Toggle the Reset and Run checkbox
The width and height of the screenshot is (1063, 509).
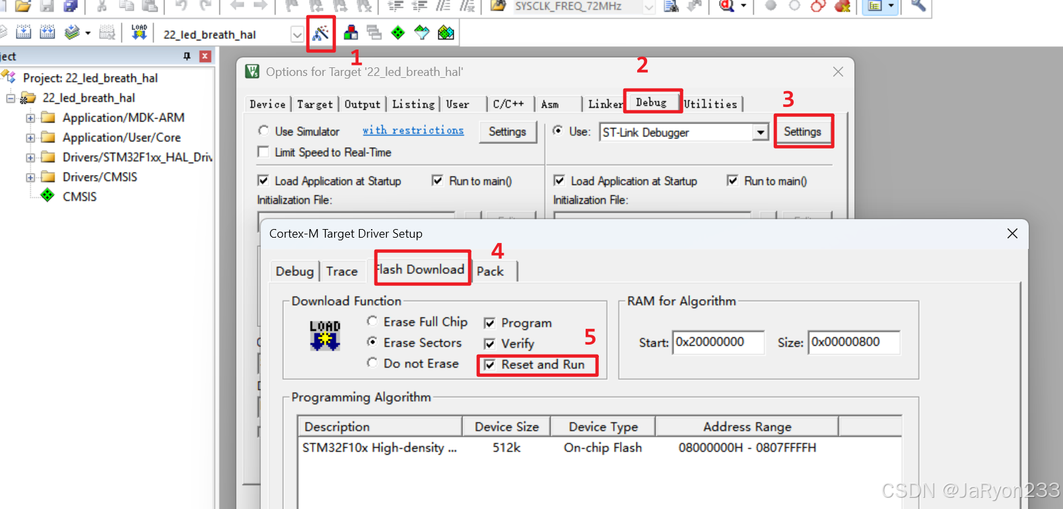(489, 364)
